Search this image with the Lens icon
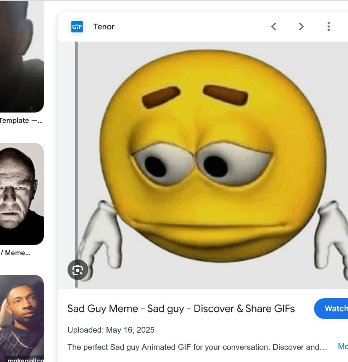Image resolution: width=348 pixels, height=362 pixels. coord(78,270)
